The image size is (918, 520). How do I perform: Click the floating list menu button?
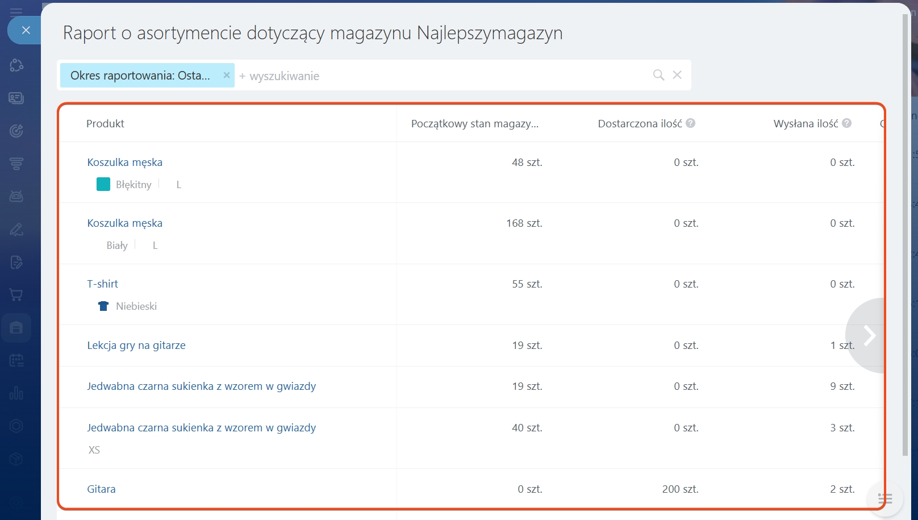click(x=884, y=499)
